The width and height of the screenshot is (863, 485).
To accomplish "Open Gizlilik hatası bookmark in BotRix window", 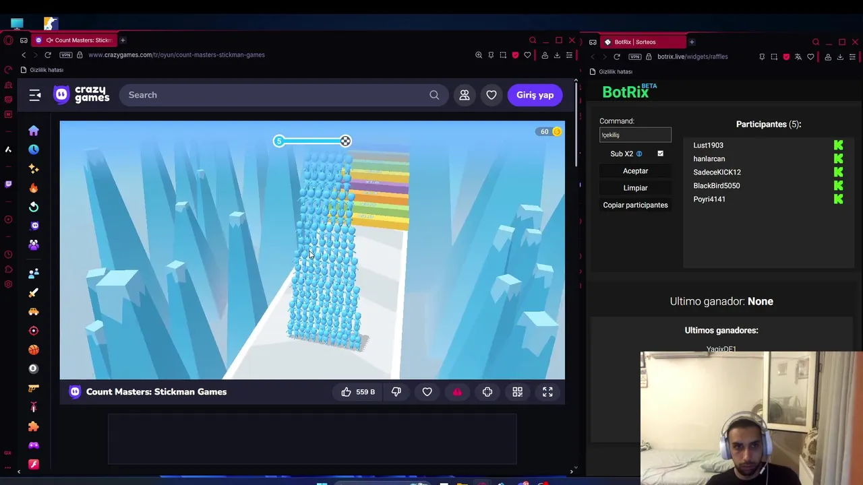I will (611, 71).
